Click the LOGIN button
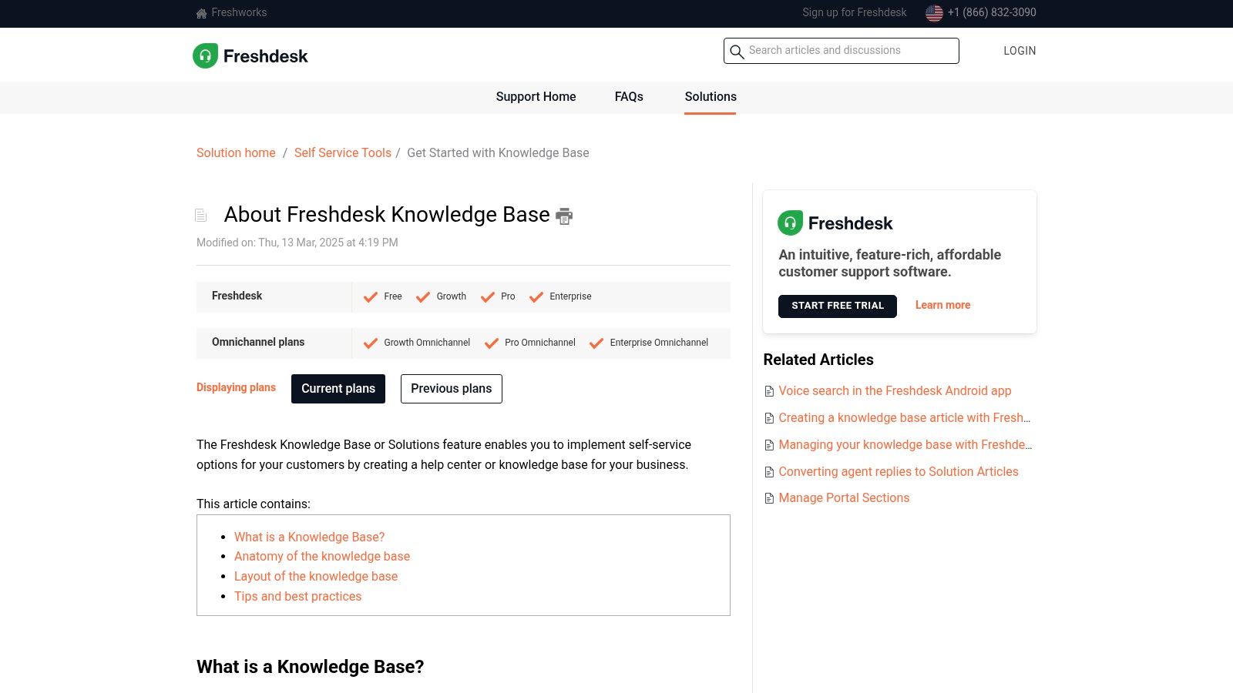 (x=1020, y=51)
